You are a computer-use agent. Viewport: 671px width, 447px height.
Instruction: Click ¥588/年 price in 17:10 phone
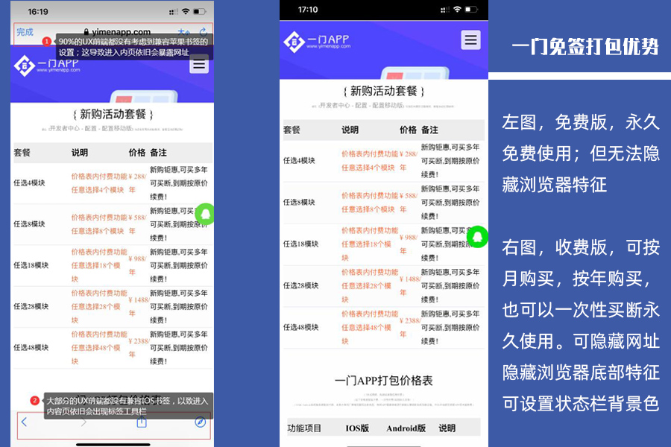tap(409, 203)
